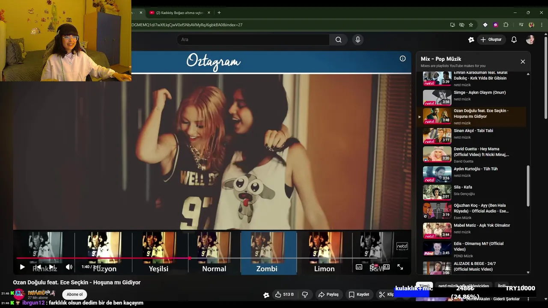The height and width of the screenshot is (308, 548).
Task: Open a new browser tab
Action: click(x=219, y=12)
